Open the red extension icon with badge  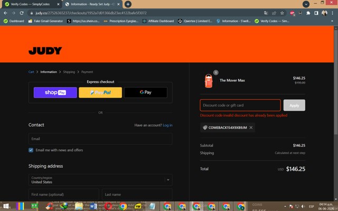(292, 13)
